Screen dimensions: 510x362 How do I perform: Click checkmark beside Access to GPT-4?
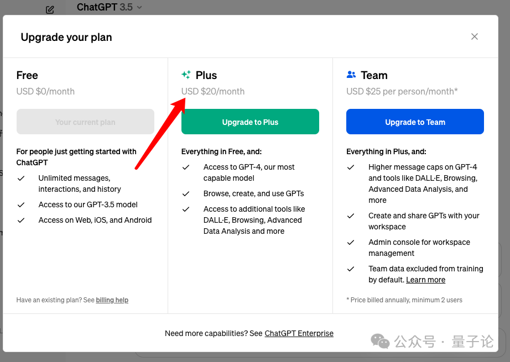pyautogui.click(x=186, y=167)
